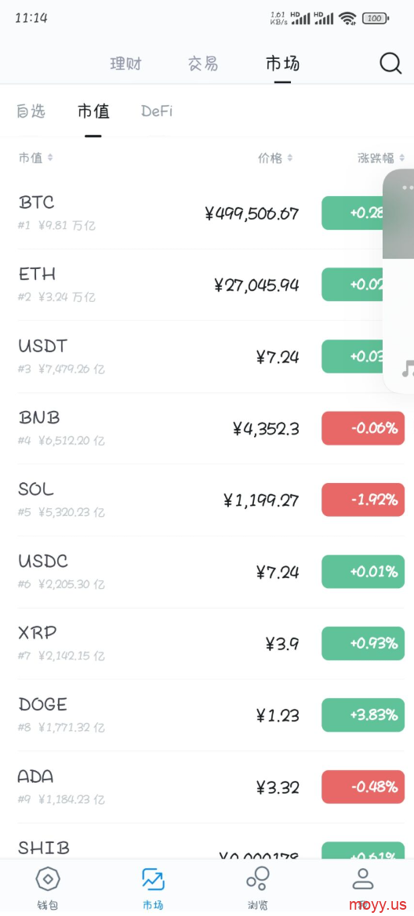The width and height of the screenshot is (414, 916).
Task: Tap the battery indicator in status bar
Action: click(376, 18)
